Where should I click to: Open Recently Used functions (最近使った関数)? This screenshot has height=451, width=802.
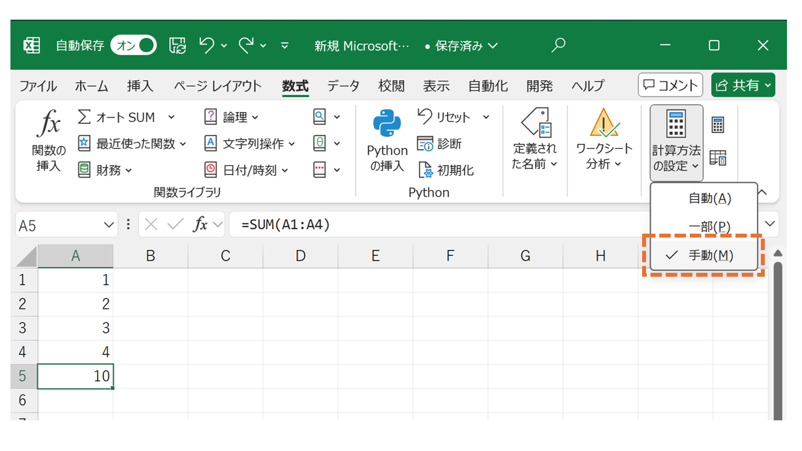pos(132,144)
